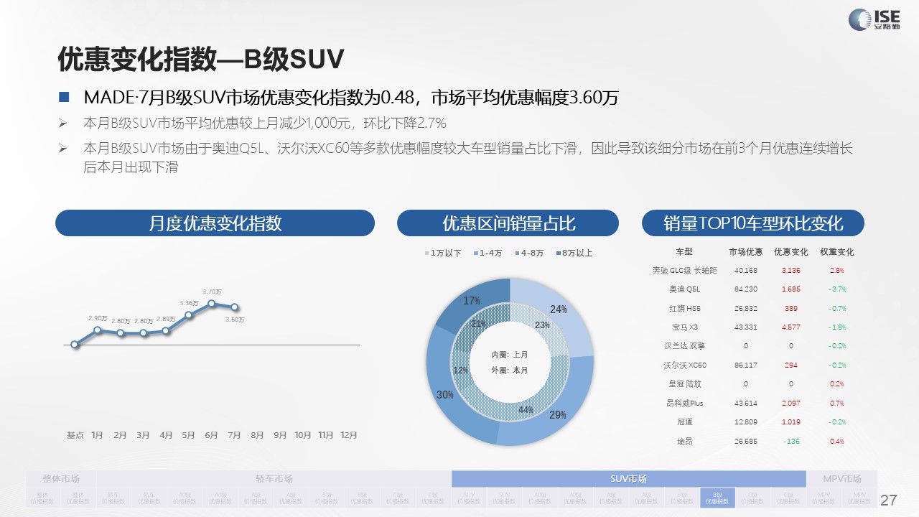Open 轿车价格指数 tab in bottom navigation
Viewport: 919px width, 517px height.
[x=114, y=498]
